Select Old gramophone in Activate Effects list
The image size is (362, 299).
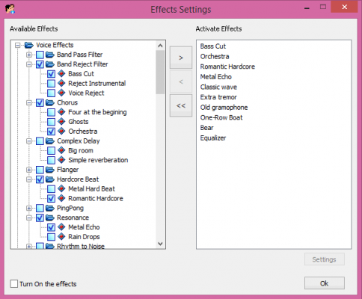click(x=224, y=108)
